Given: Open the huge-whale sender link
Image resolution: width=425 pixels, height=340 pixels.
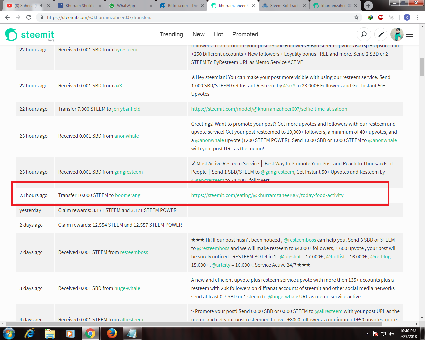Looking at the screenshot, I should (127, 288).
